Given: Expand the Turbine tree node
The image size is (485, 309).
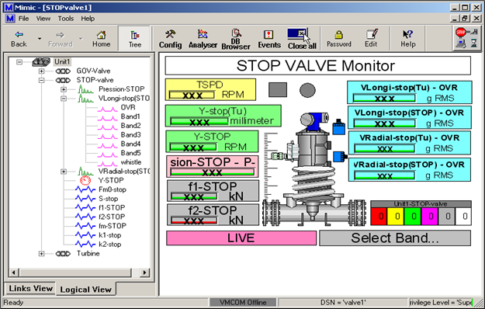Looking at the screenshot, I should (41, 254).
